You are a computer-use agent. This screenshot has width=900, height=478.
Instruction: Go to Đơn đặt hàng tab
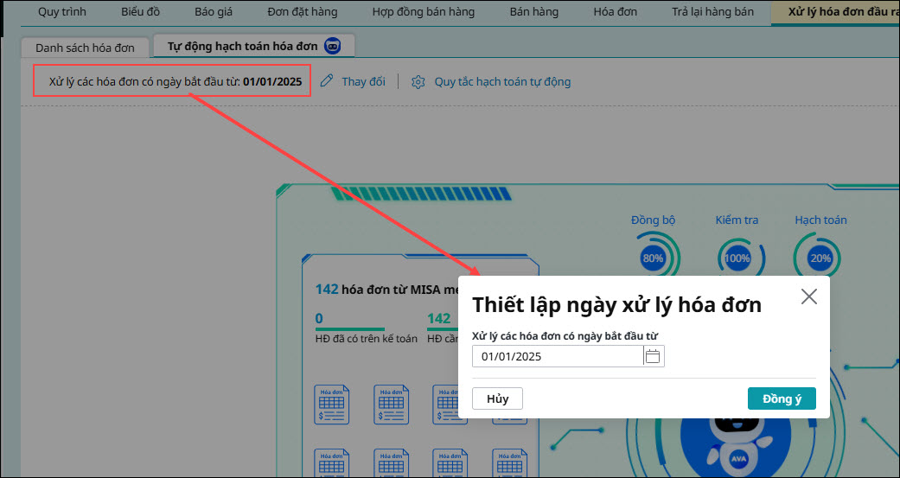(303, 12)
